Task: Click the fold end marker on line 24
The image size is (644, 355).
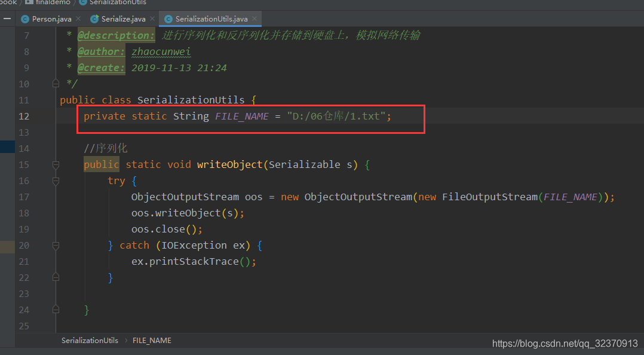Action: click(x=56, y=310)
